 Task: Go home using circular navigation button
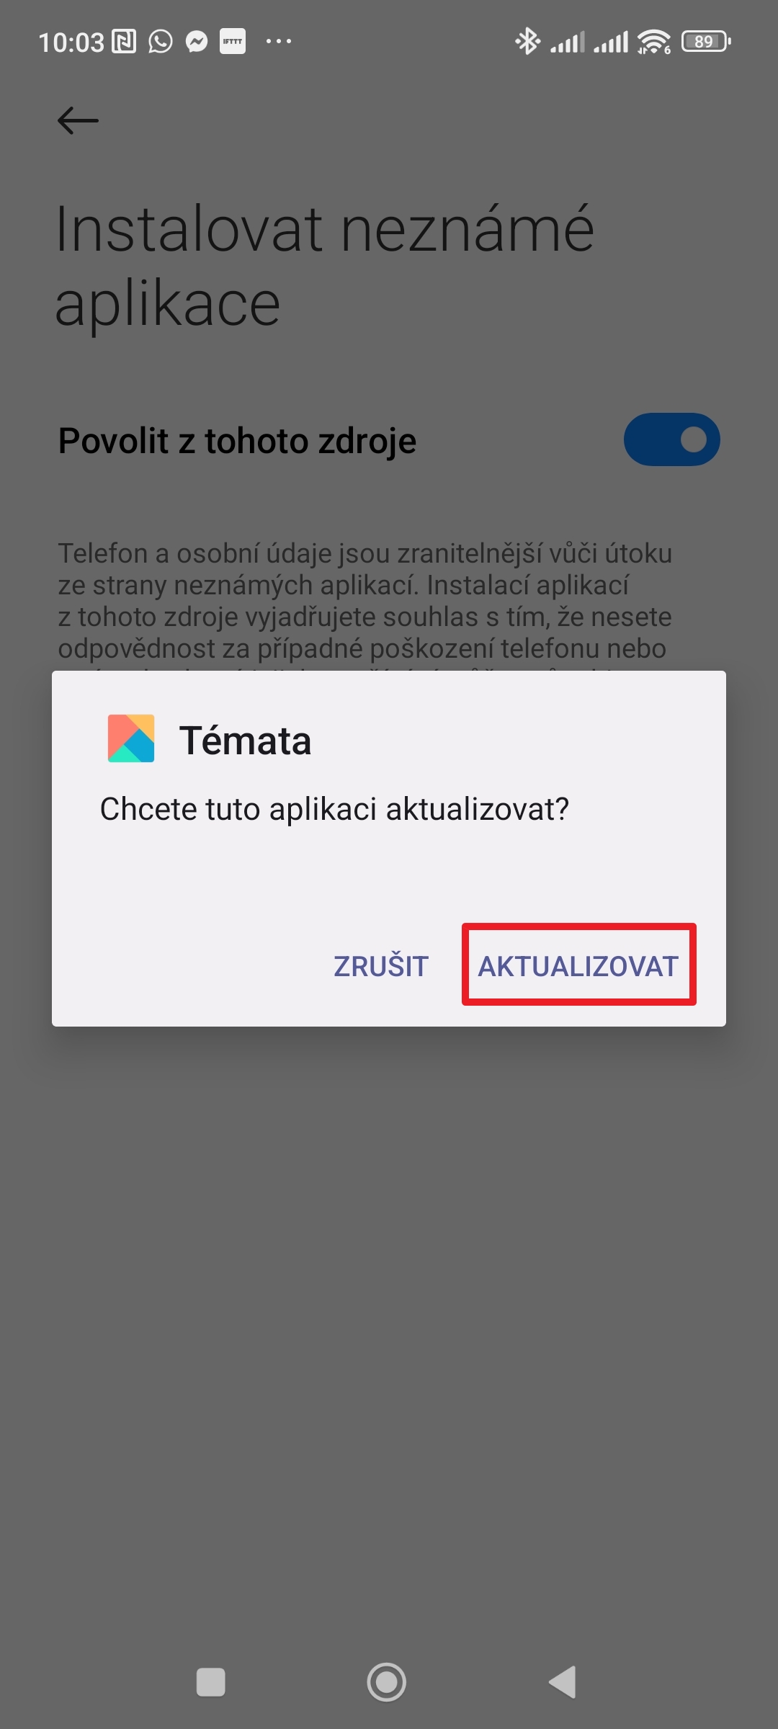click(x=387, y=1682)
